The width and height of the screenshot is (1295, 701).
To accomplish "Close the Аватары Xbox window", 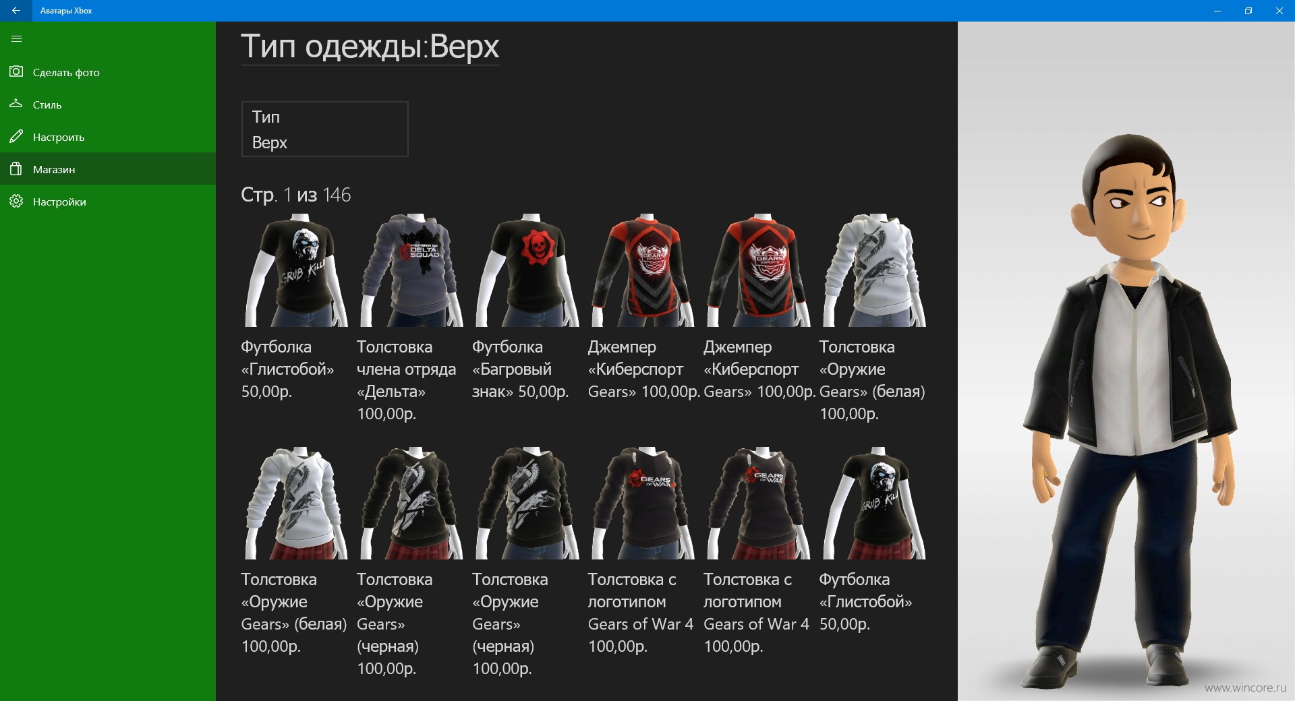I will pyautogui.click(x=1279, y=11).
